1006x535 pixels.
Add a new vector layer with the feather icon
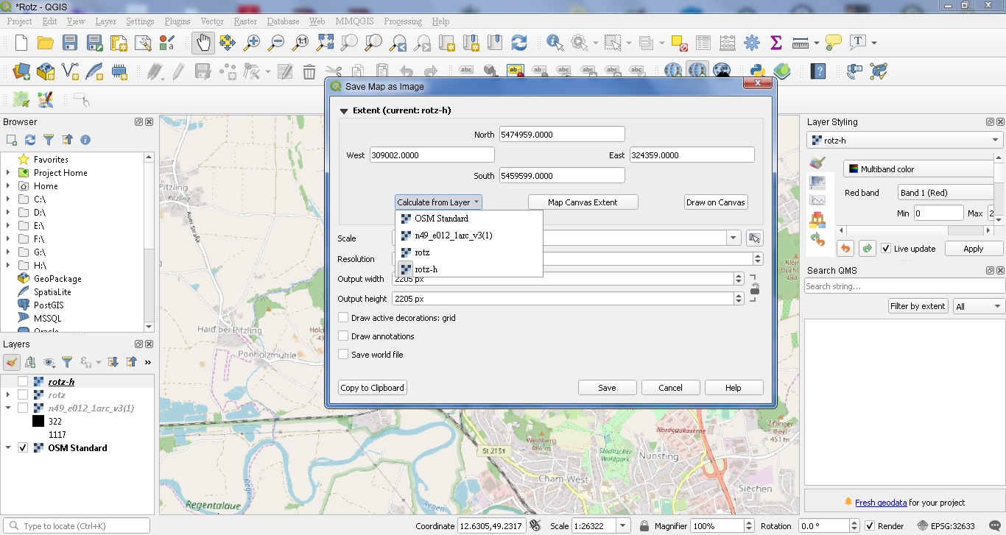coord(94,71)
